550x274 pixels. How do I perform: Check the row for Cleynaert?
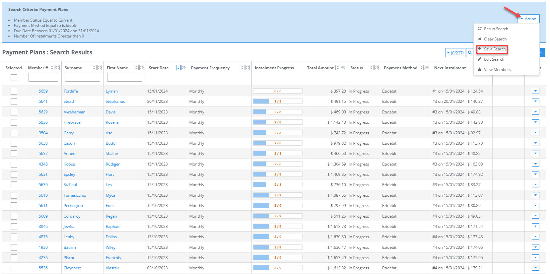[14, 268]
